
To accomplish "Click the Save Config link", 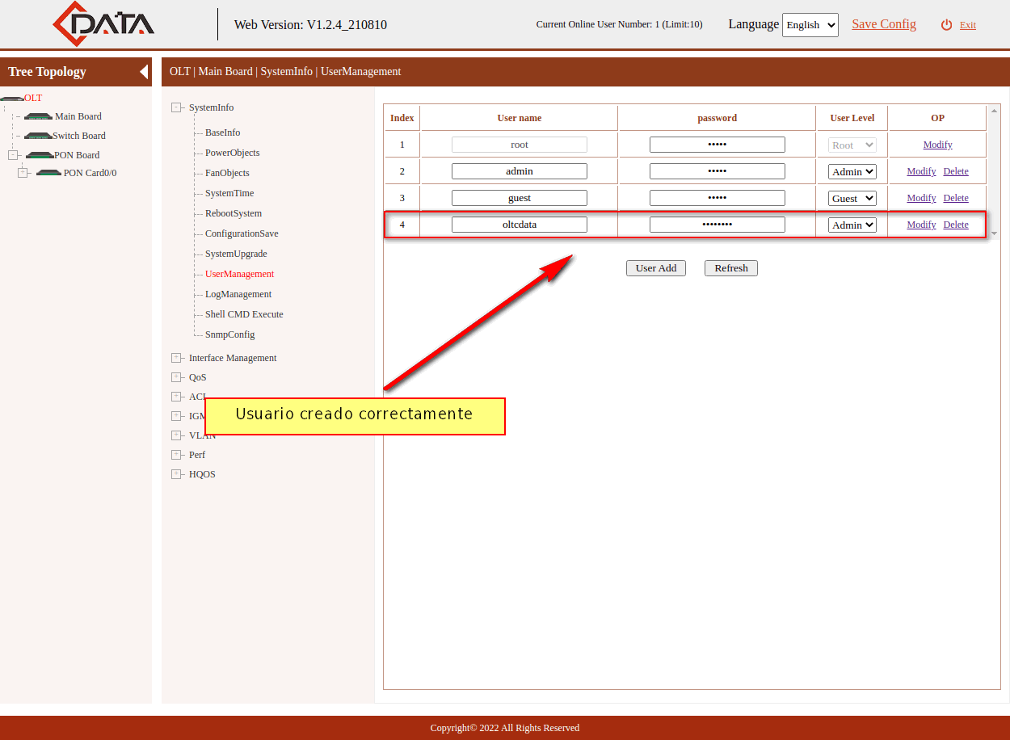I will pos(883,24).
